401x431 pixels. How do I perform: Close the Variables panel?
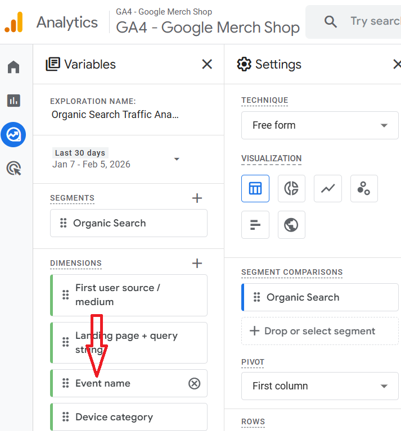(207, 65)
